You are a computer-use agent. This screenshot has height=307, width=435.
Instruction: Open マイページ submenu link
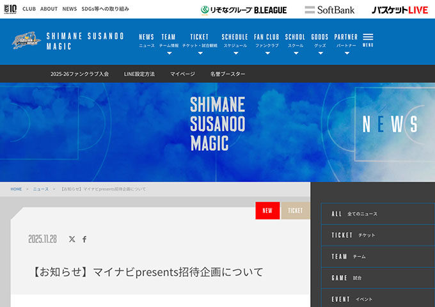point(182,74)
